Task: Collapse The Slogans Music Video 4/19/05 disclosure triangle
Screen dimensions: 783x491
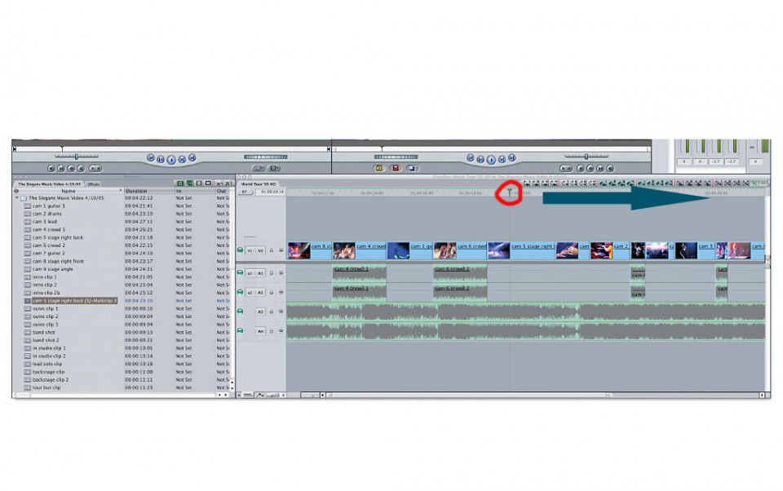Action: (15, 197)
